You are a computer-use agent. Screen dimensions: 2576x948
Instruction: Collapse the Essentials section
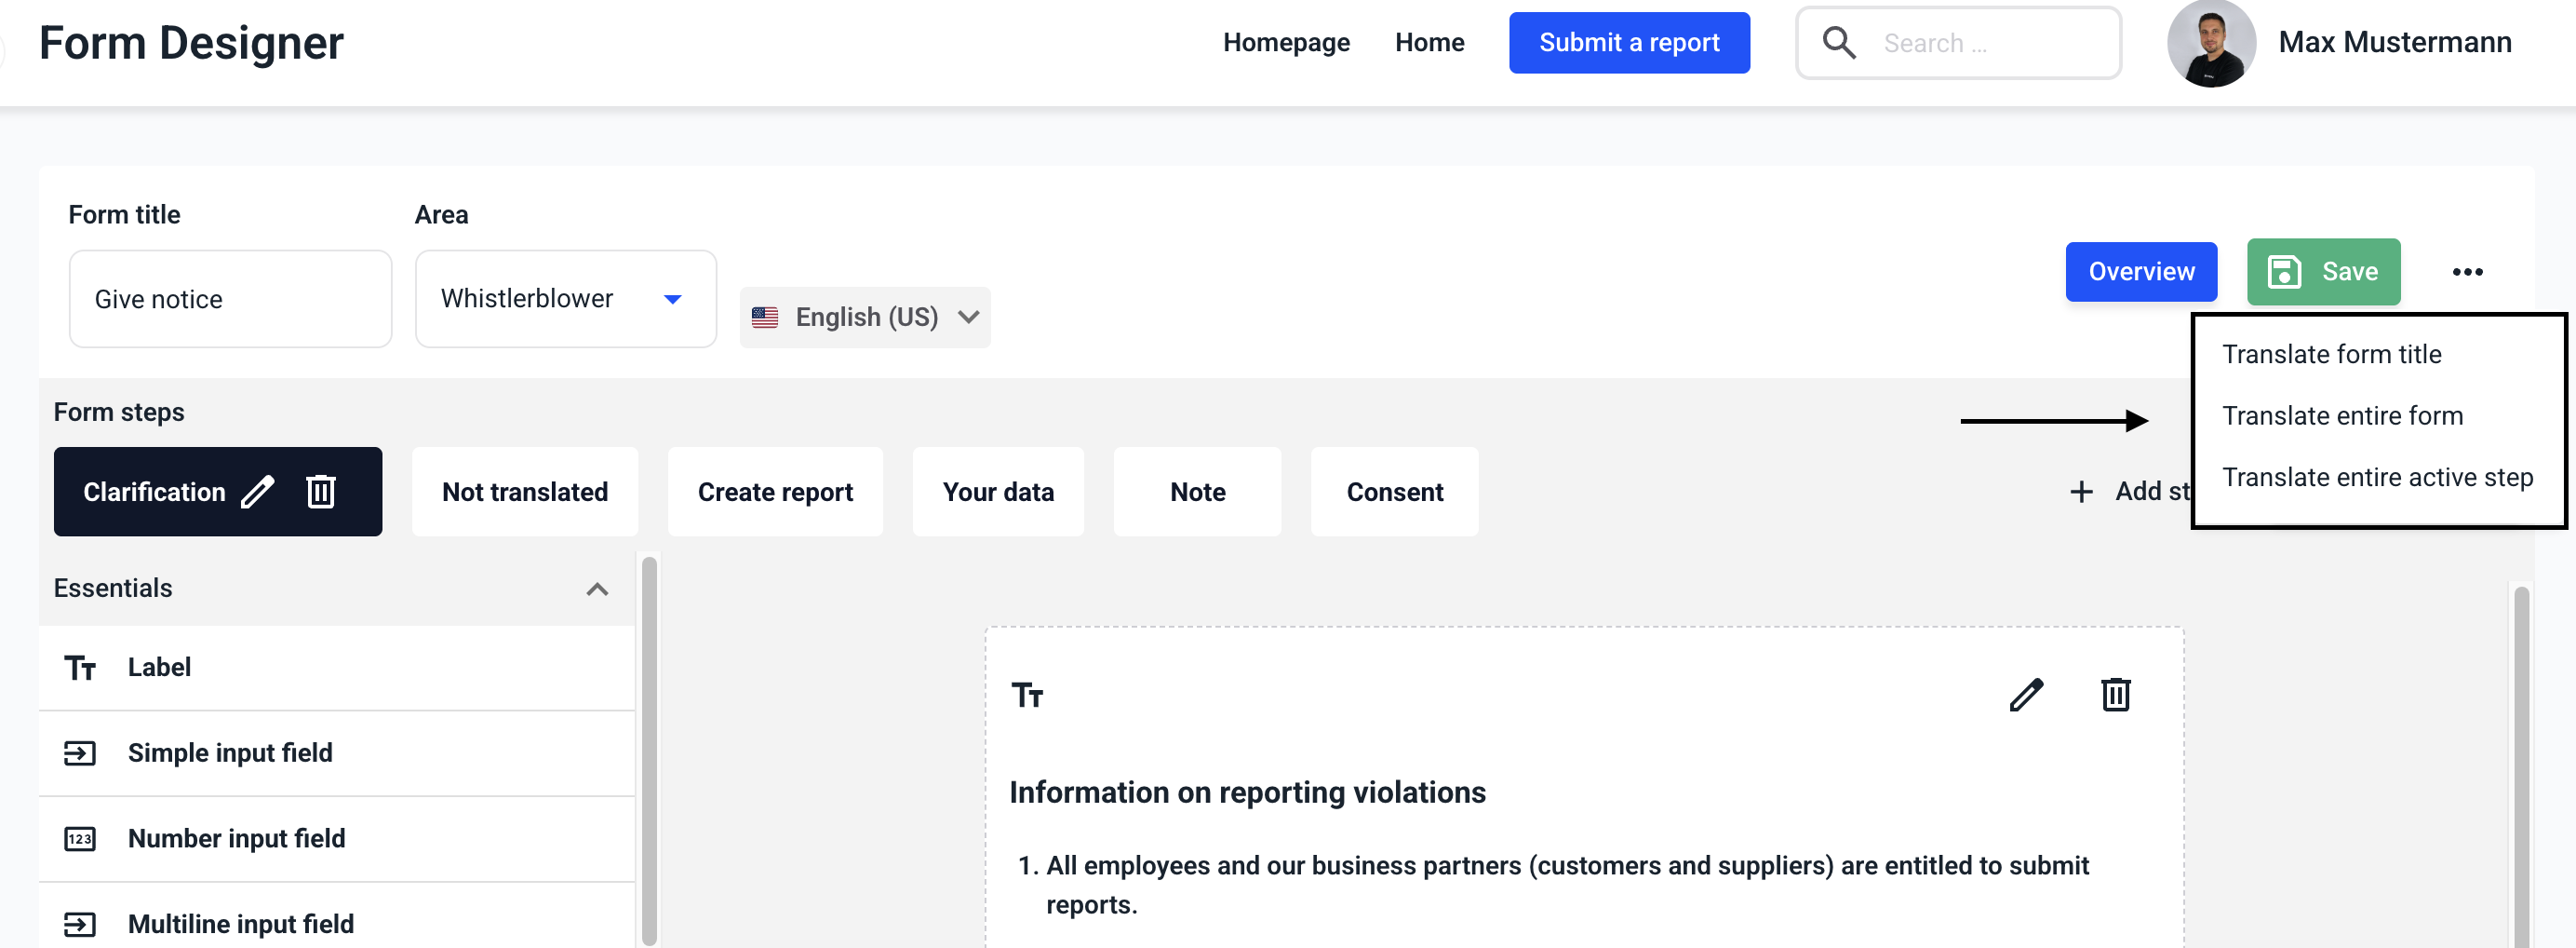(x=597, y=589)
